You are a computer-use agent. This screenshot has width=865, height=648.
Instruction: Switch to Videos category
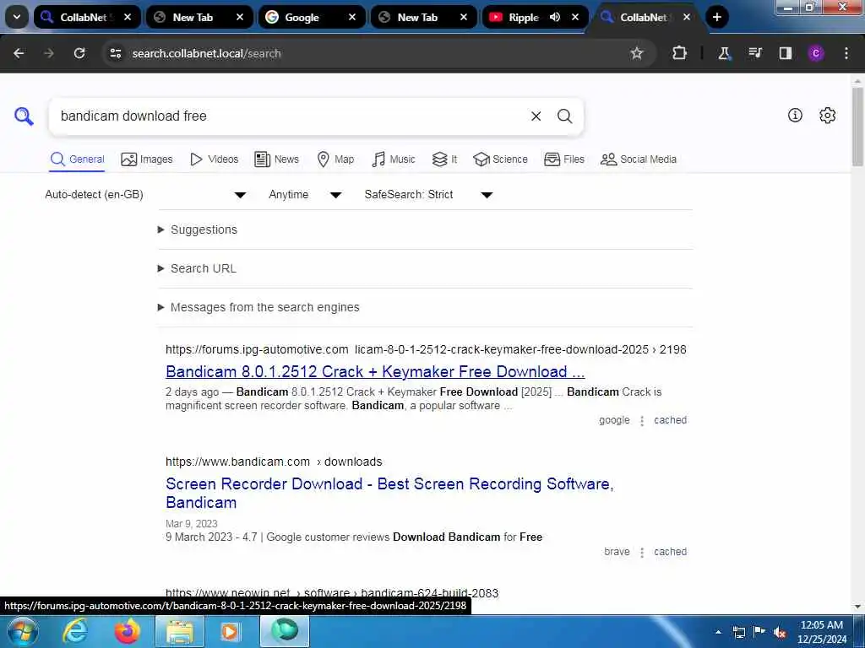214,159
